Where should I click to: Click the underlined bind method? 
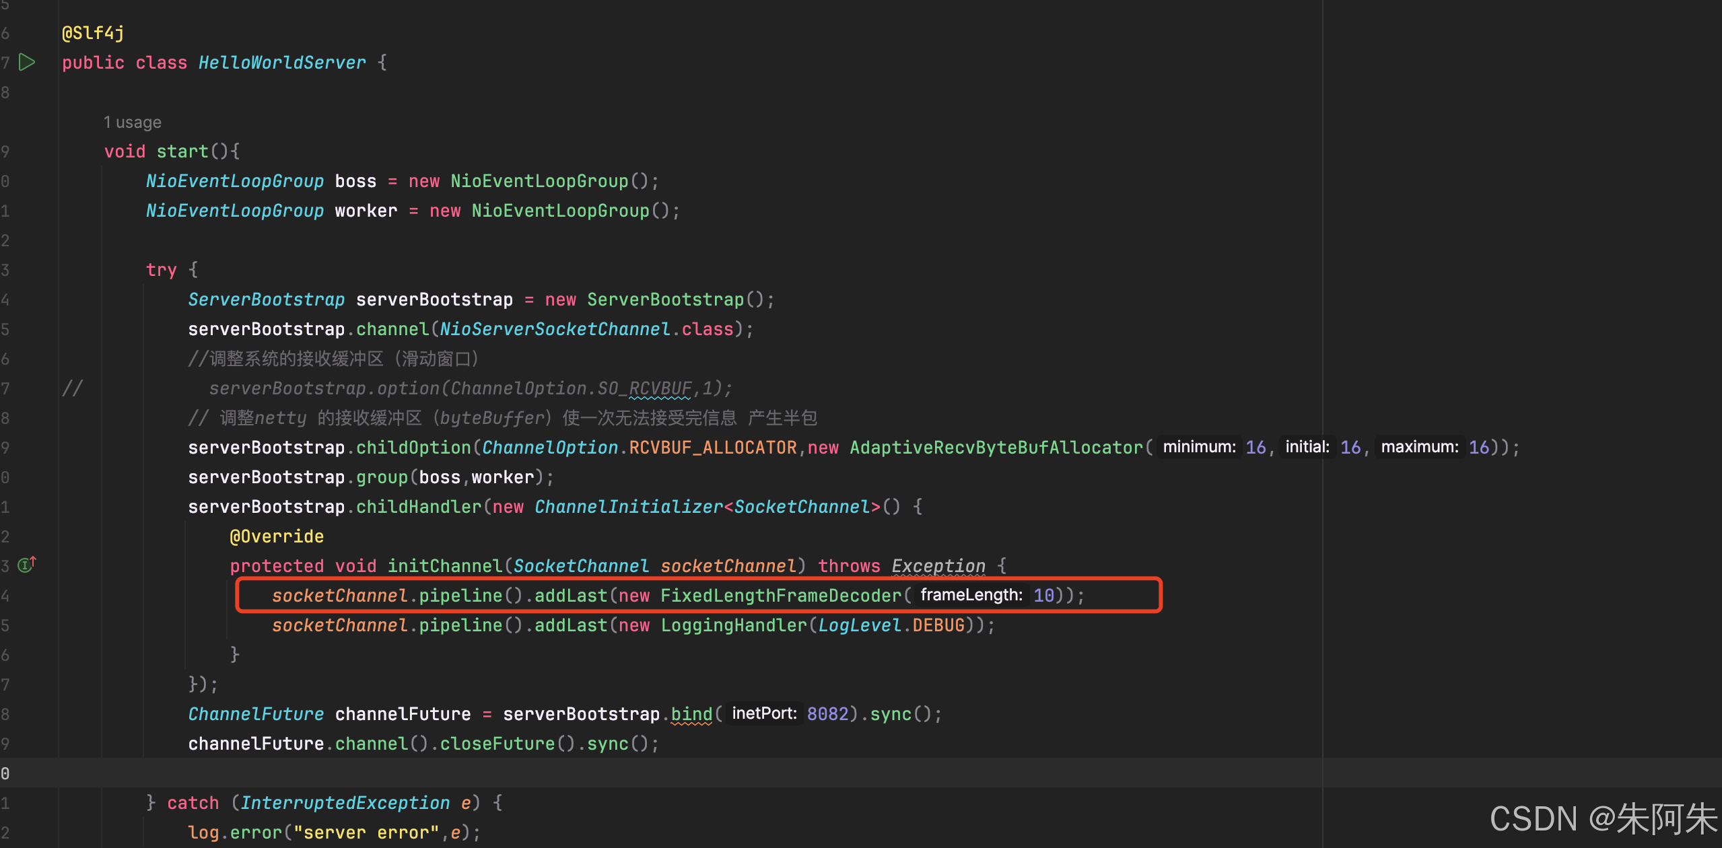(x=691, y=714)
